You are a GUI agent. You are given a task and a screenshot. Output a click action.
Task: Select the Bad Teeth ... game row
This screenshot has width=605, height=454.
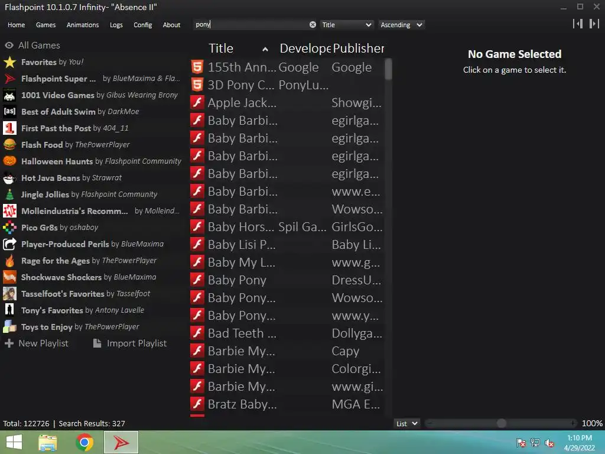[287, 333]
